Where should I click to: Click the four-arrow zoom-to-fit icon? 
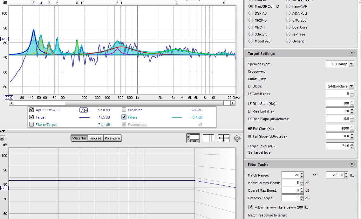click(224, 138)
